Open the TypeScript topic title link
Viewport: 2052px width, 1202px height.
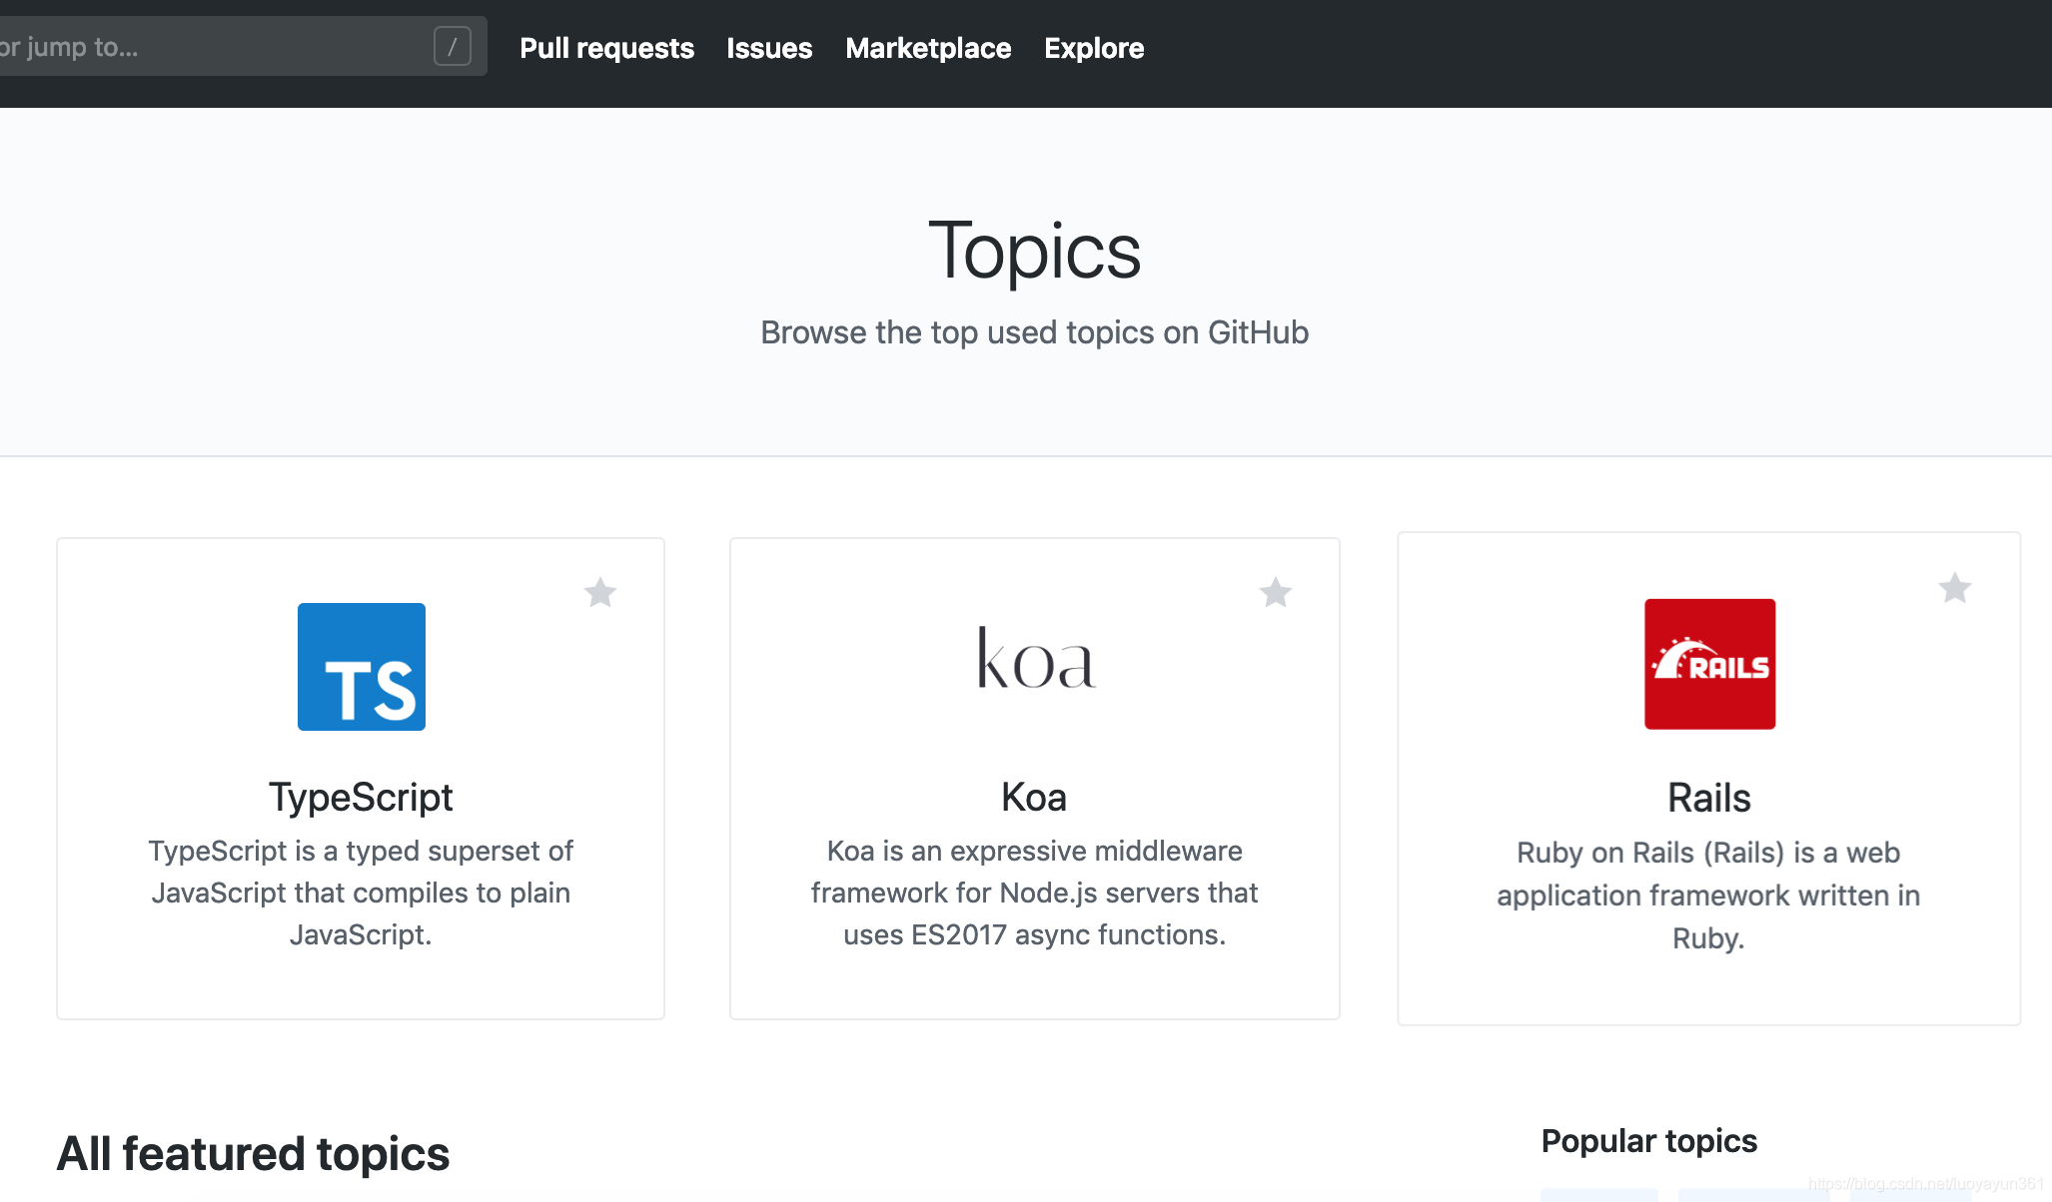(x=361, y=797)
